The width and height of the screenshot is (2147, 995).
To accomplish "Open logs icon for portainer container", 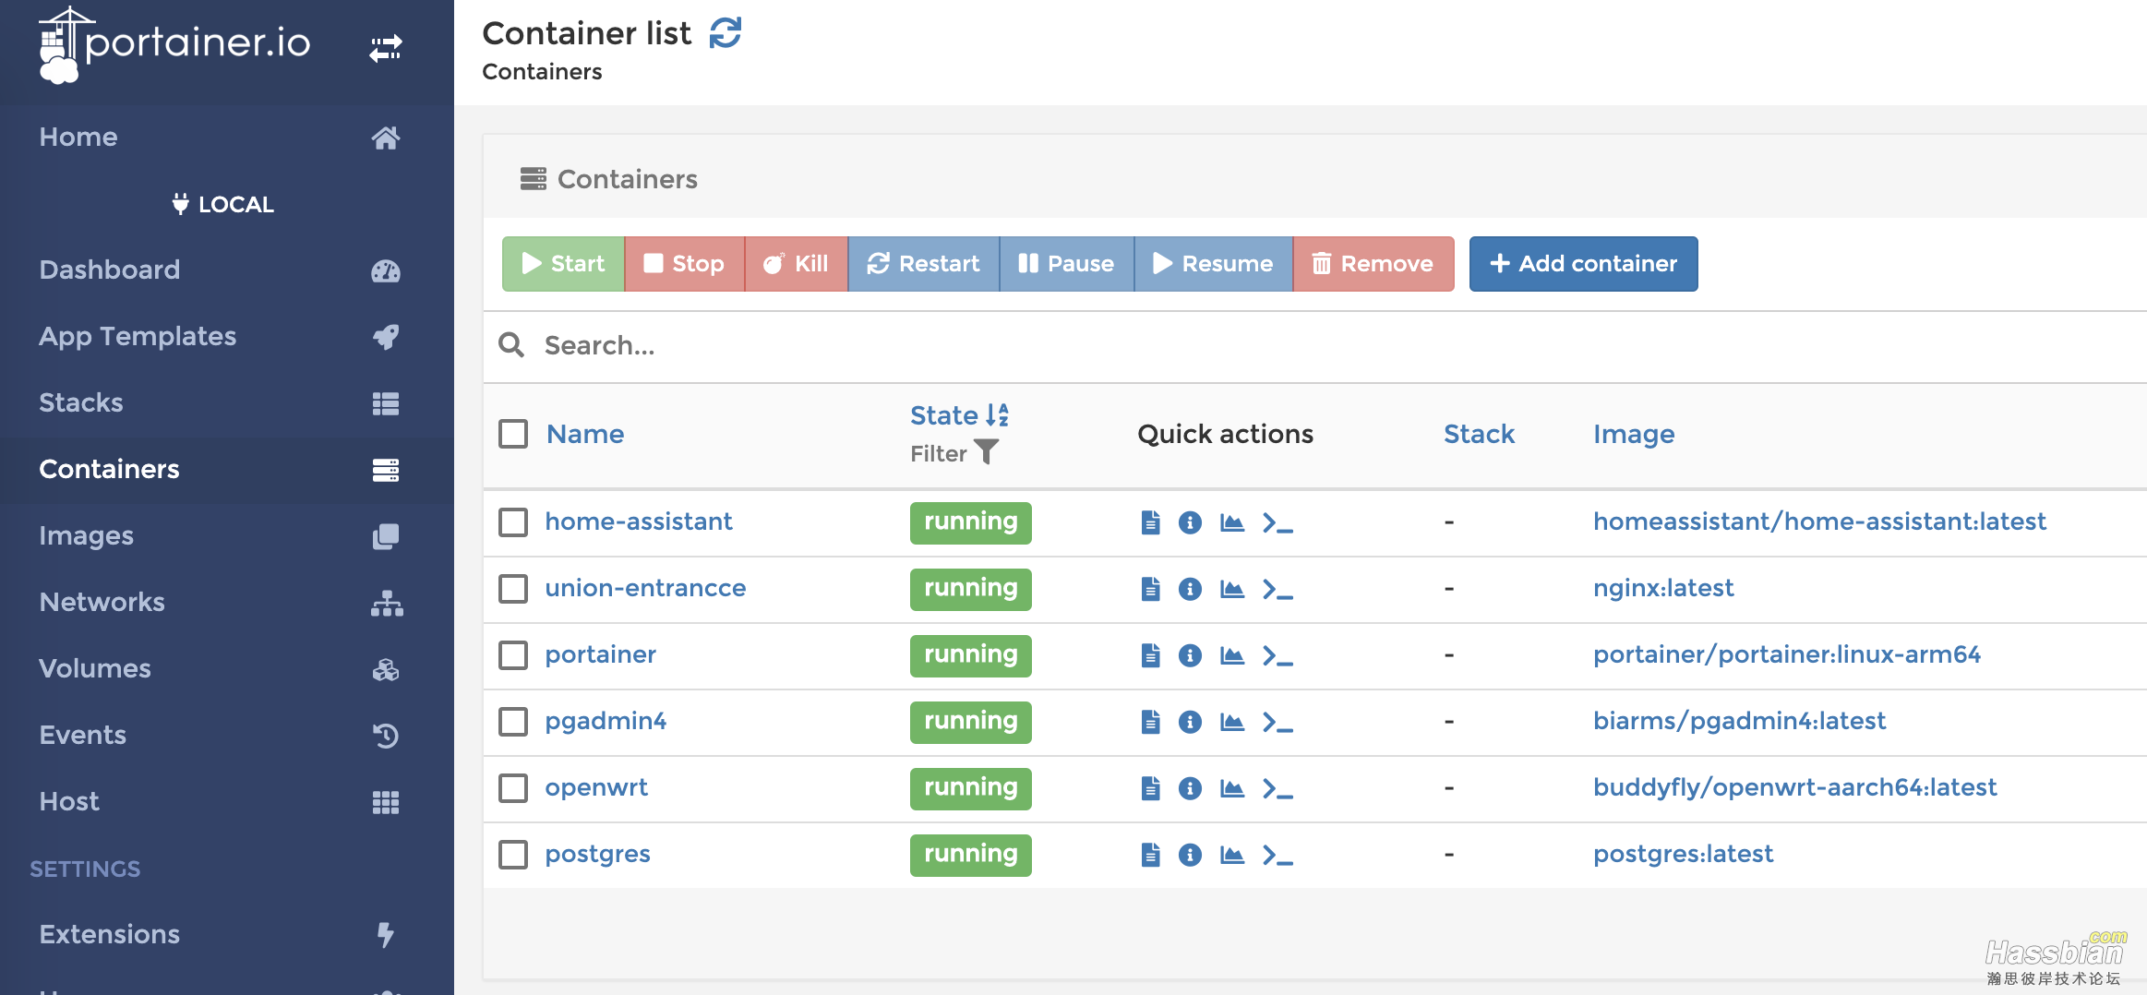I will coord(1150,655).
